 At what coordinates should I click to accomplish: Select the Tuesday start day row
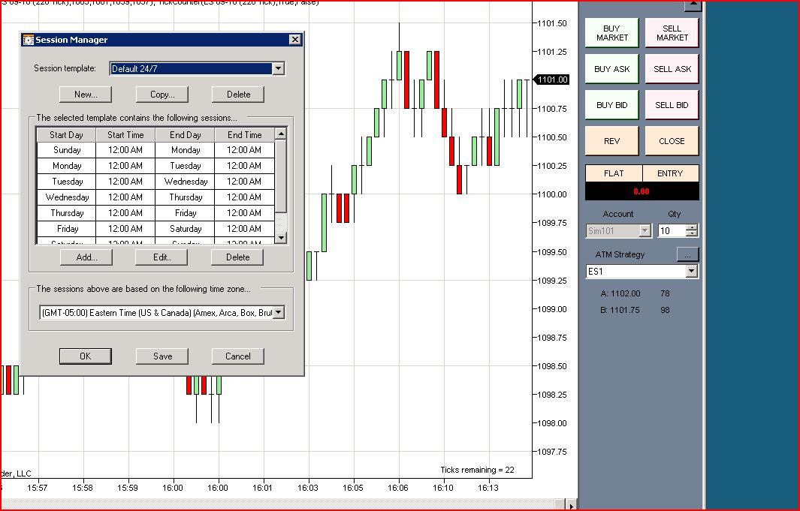click(x=67, y=182)
